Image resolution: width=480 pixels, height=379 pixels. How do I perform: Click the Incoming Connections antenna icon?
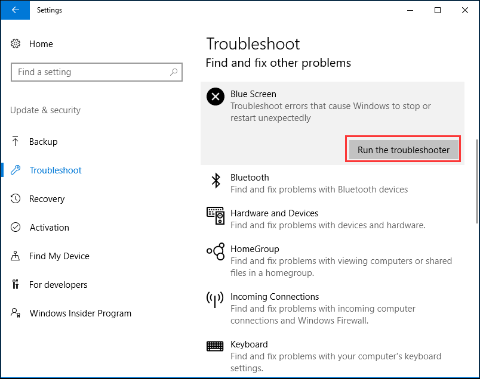(215, 299)
